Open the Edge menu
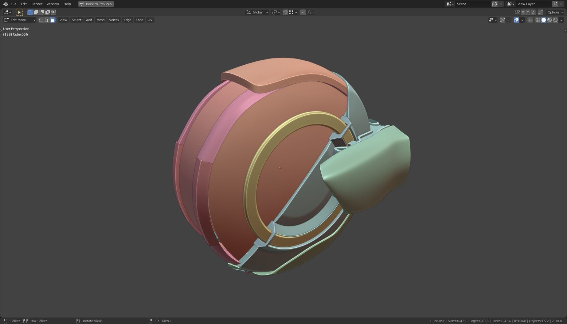The width and height of the screenshot is (567, 324). pos(127,20)
